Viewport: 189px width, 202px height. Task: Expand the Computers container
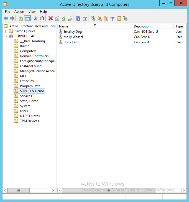(x=11, y=51)
